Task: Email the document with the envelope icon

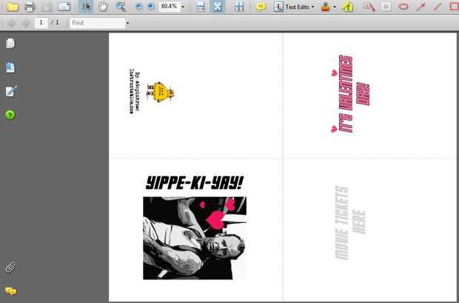Action: 64,6
